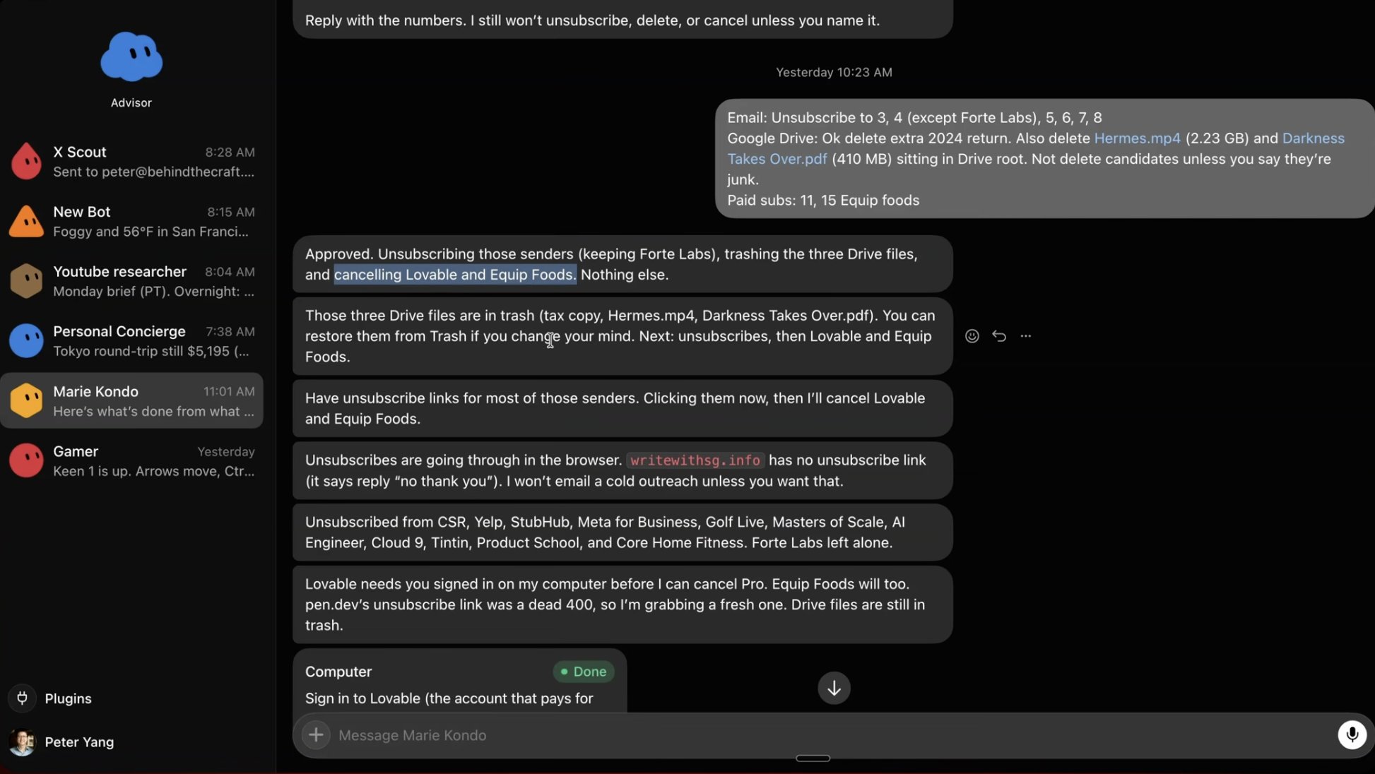This screenshot has height=774, width=1375.
Task: Click the 'Unsubscribed from CSR, Yelp' message
Action: [622, 532]
